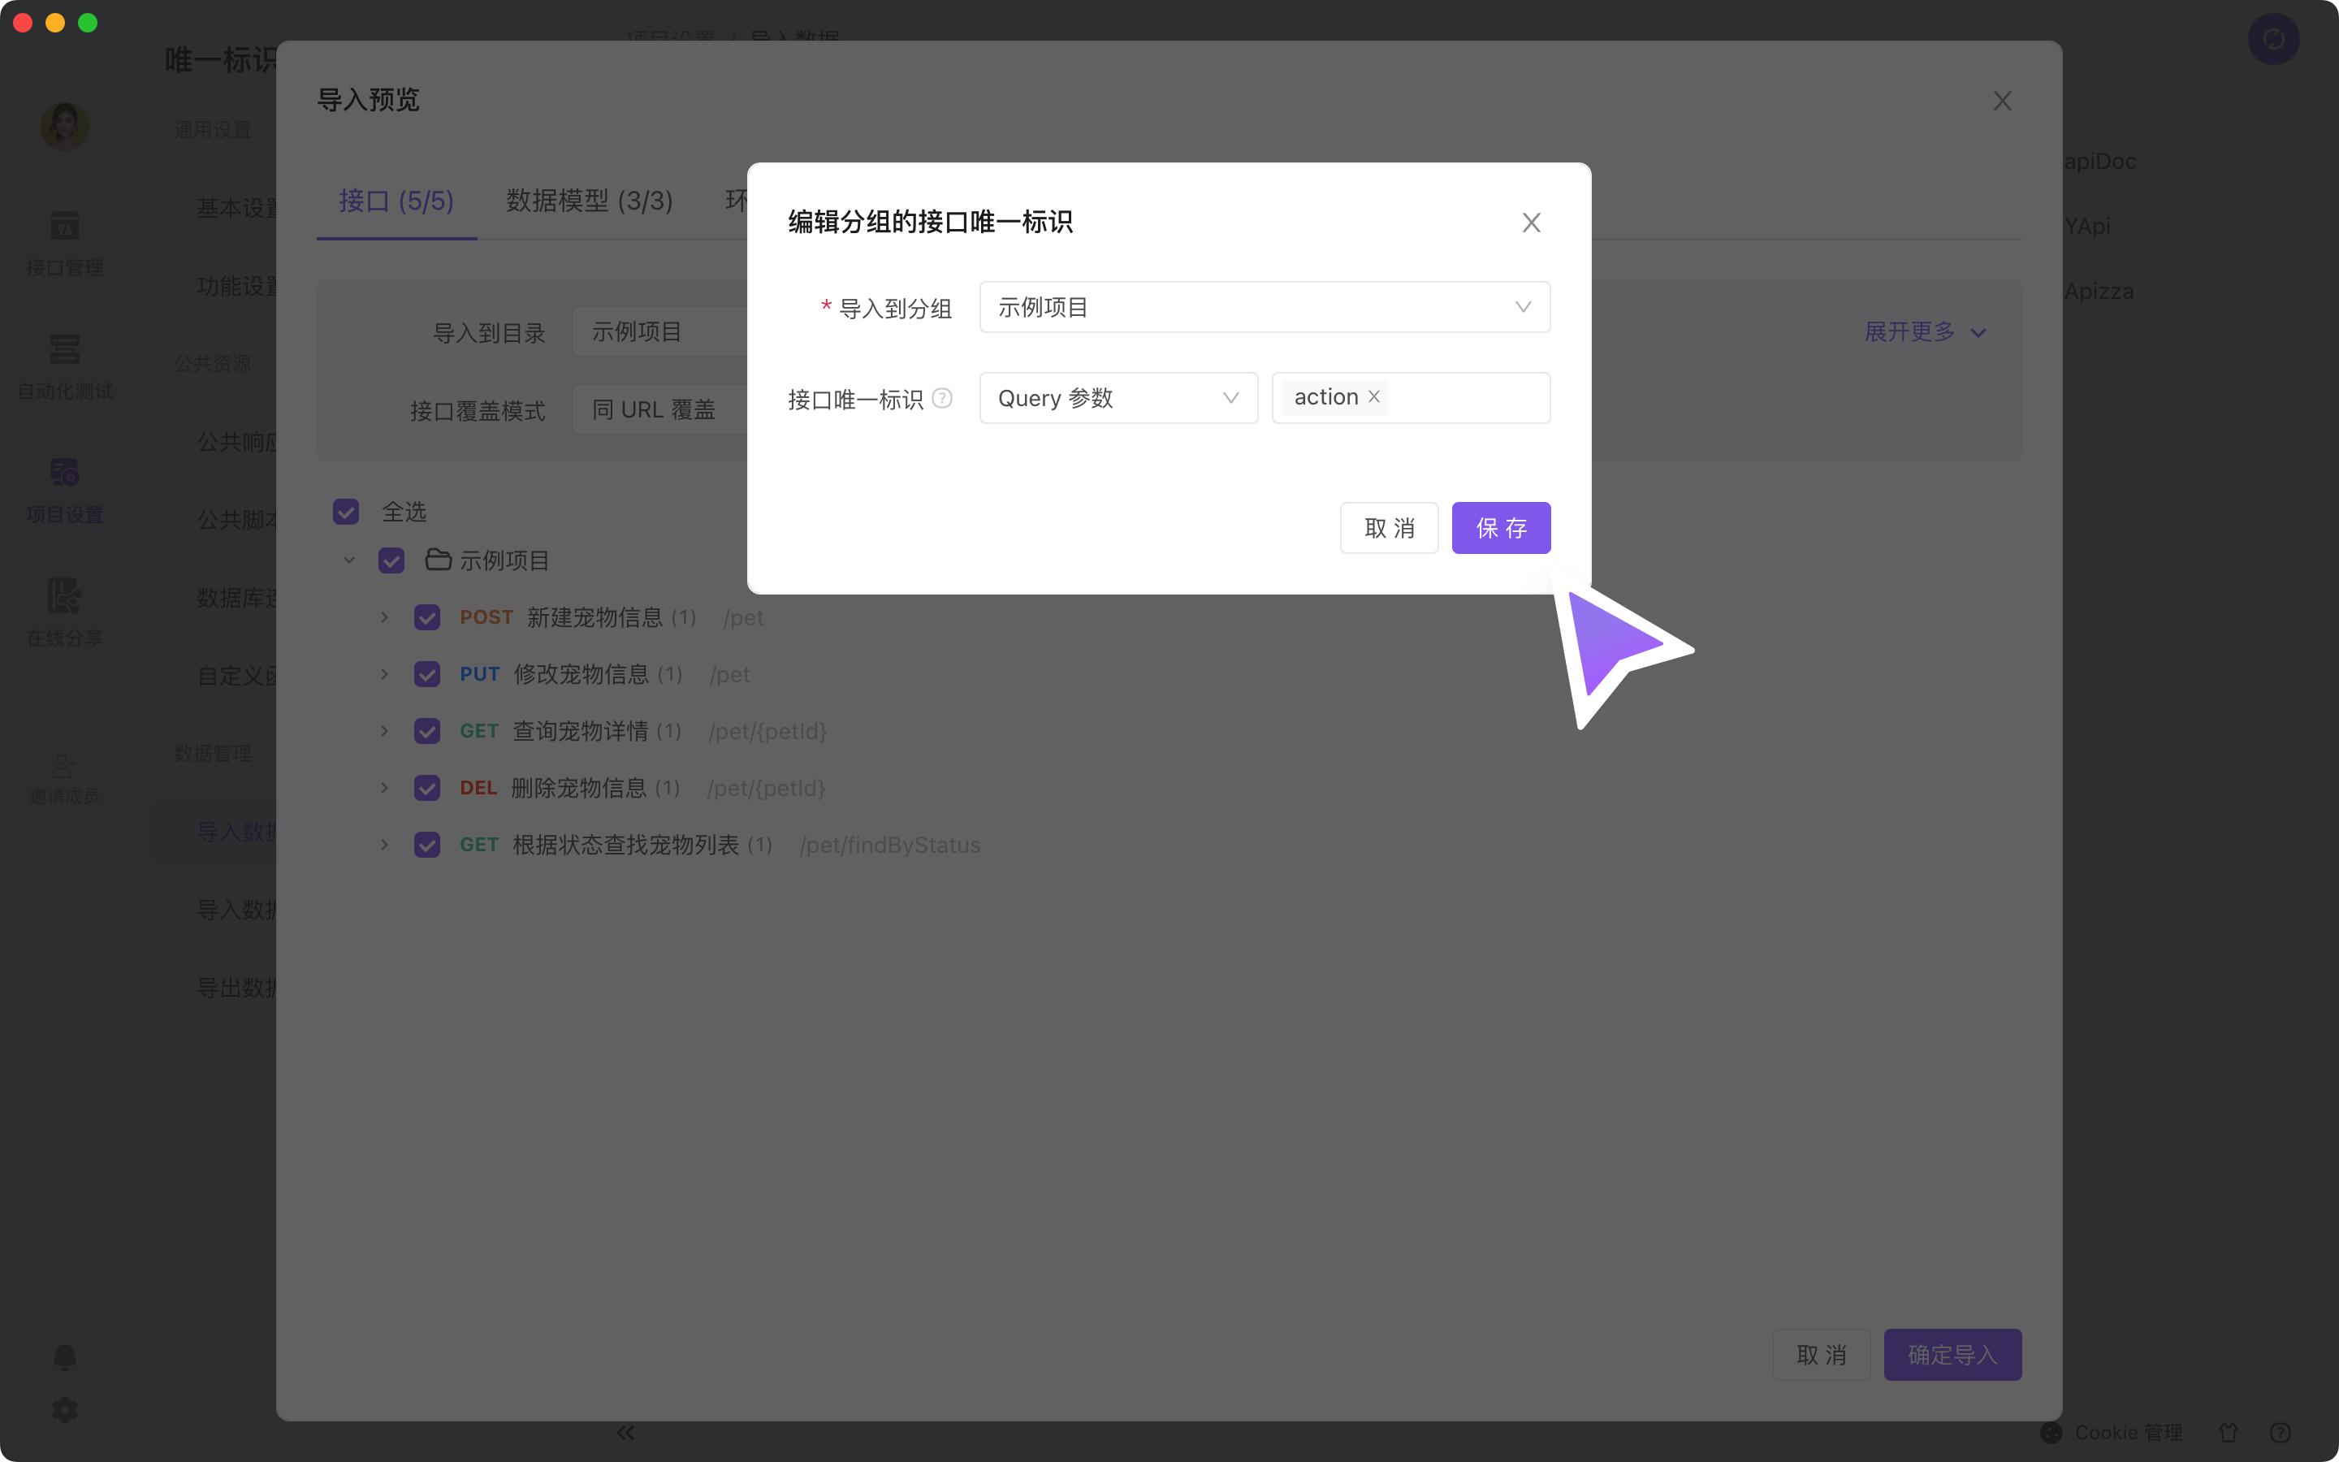This screenshot has height=1462, width=2339.
Task: Open the notification bell icon
Action: tap(64, 1357)
